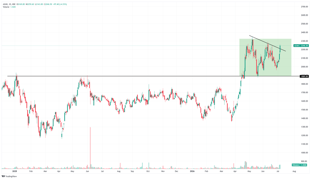The image size is (311, 179).
Task: Click the 1400.00 price axis label
Action: [x=304, y=118]
